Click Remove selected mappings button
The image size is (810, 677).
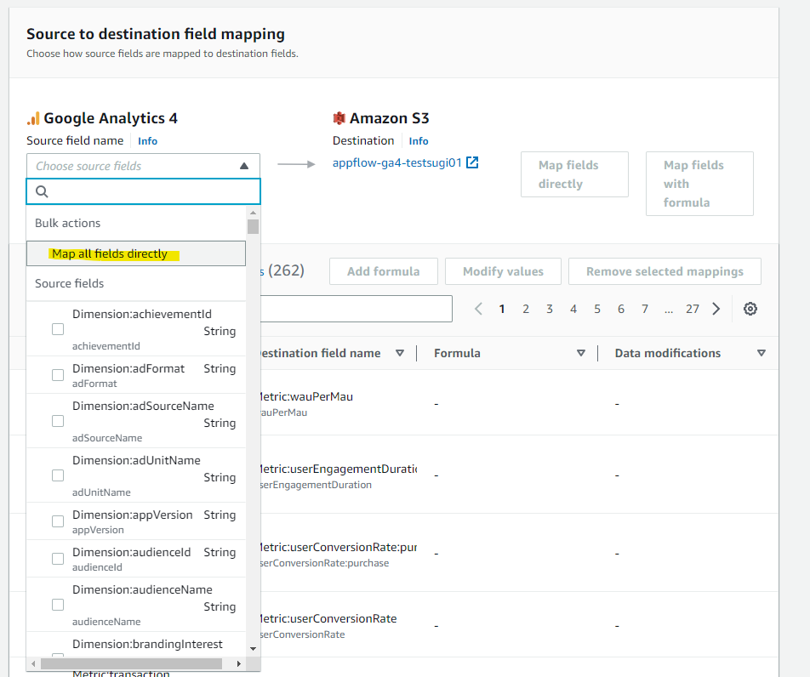(x=665, y=271)
